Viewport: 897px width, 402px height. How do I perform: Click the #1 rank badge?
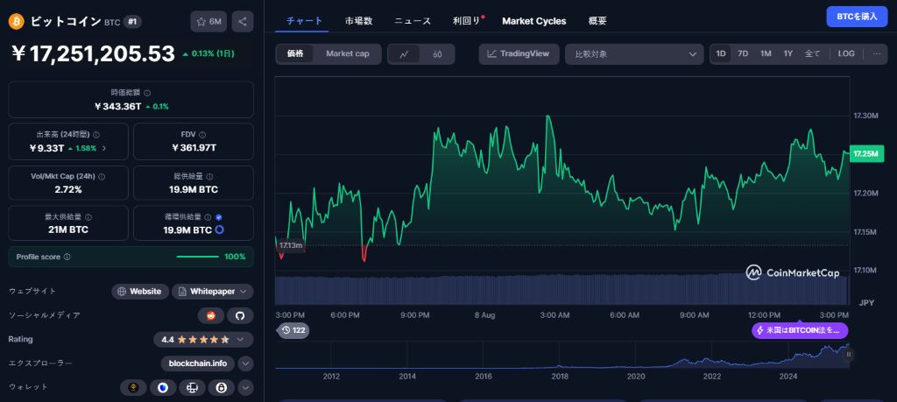click(132, 22)
